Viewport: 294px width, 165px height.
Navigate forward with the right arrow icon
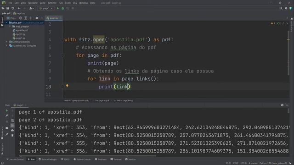[x=24, y=8]
